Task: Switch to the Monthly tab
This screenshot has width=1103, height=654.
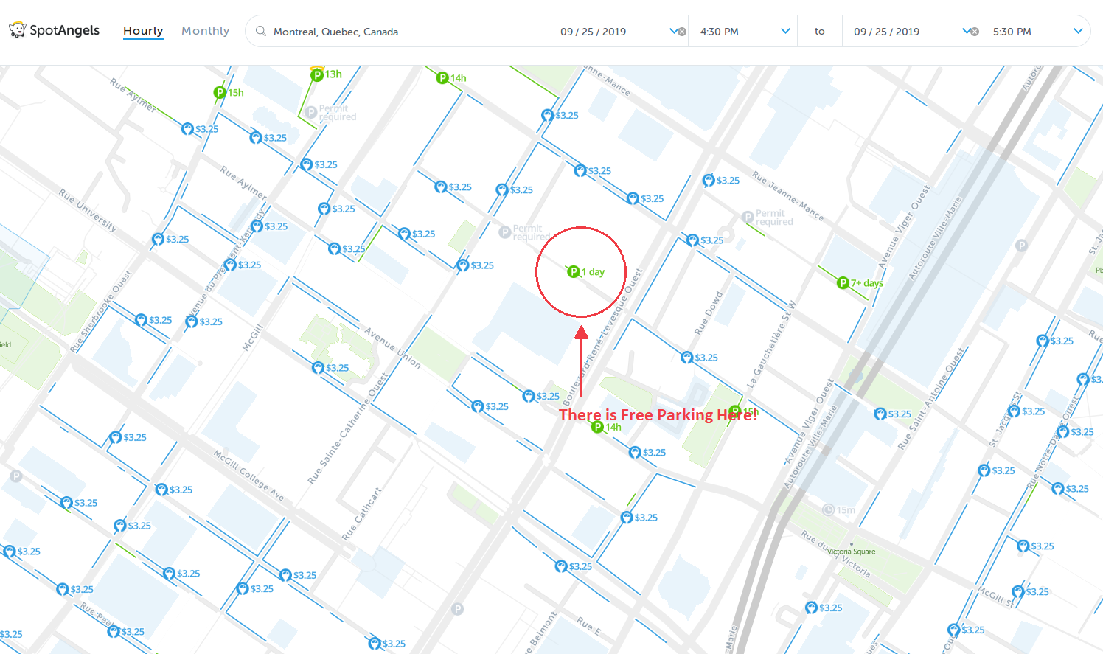Action: [205, 31]
